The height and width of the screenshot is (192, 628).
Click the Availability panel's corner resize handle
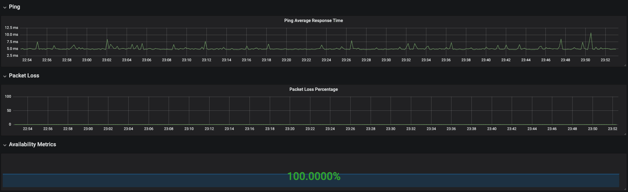pos(625,189)
